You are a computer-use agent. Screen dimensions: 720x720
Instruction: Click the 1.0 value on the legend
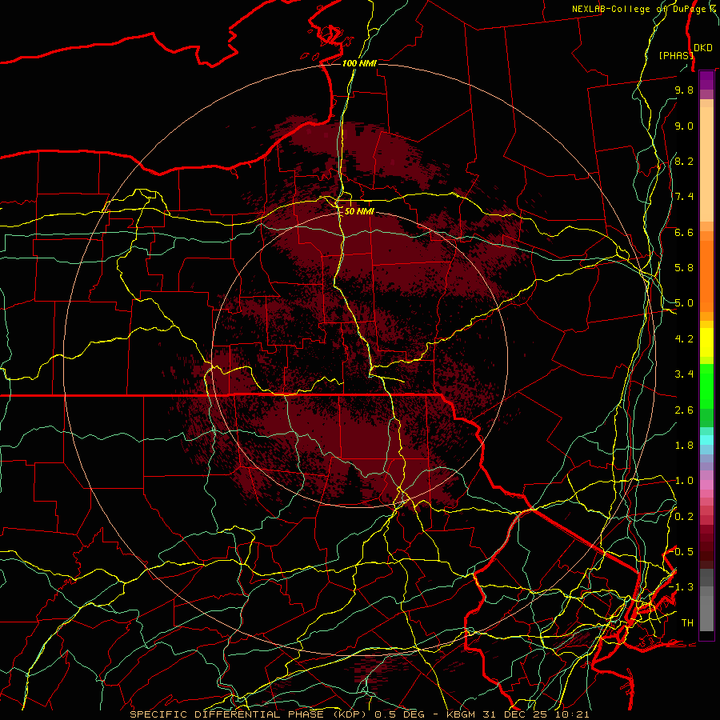[684, 481]
